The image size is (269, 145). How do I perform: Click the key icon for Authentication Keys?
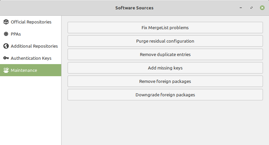(x=6, y=58)
